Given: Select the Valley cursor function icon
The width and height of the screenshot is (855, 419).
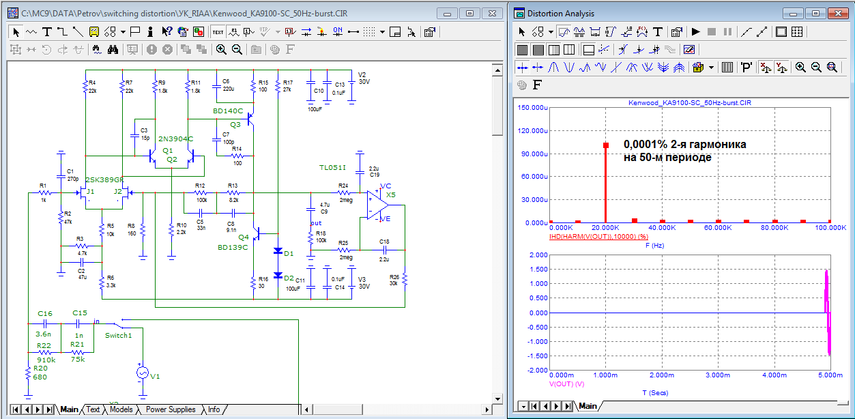Looking at the screenshot, I should (x=569, y=67).
